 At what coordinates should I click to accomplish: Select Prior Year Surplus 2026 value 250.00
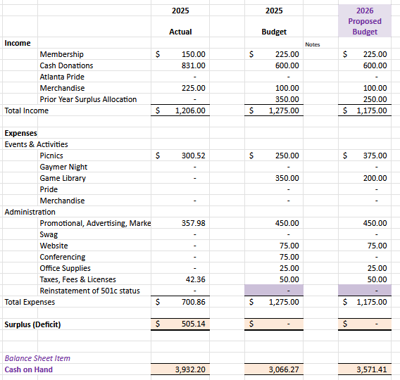(375, 99)
